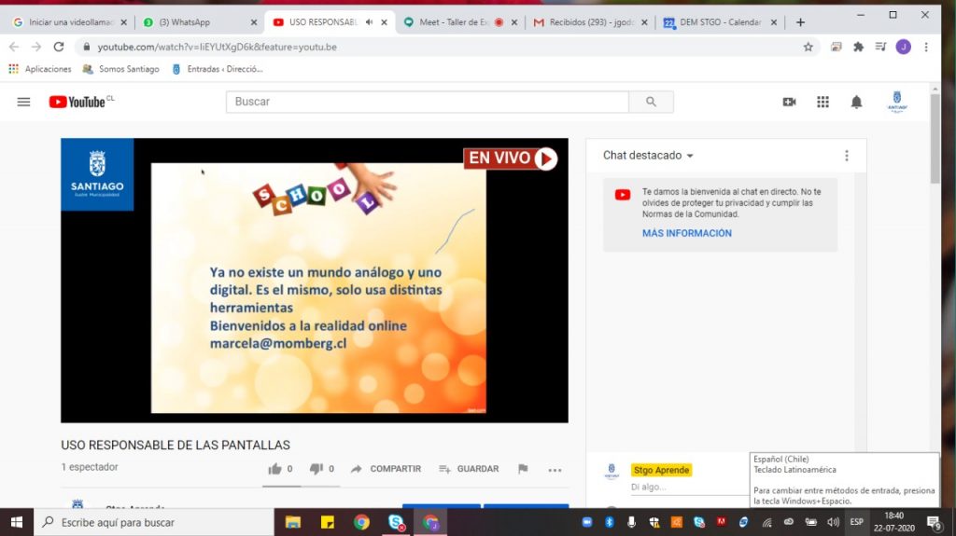Image resolution: width=956 pixels, height=536 pixels.
Task: Open Bluetooth tray icon
Action: [609, 522]
